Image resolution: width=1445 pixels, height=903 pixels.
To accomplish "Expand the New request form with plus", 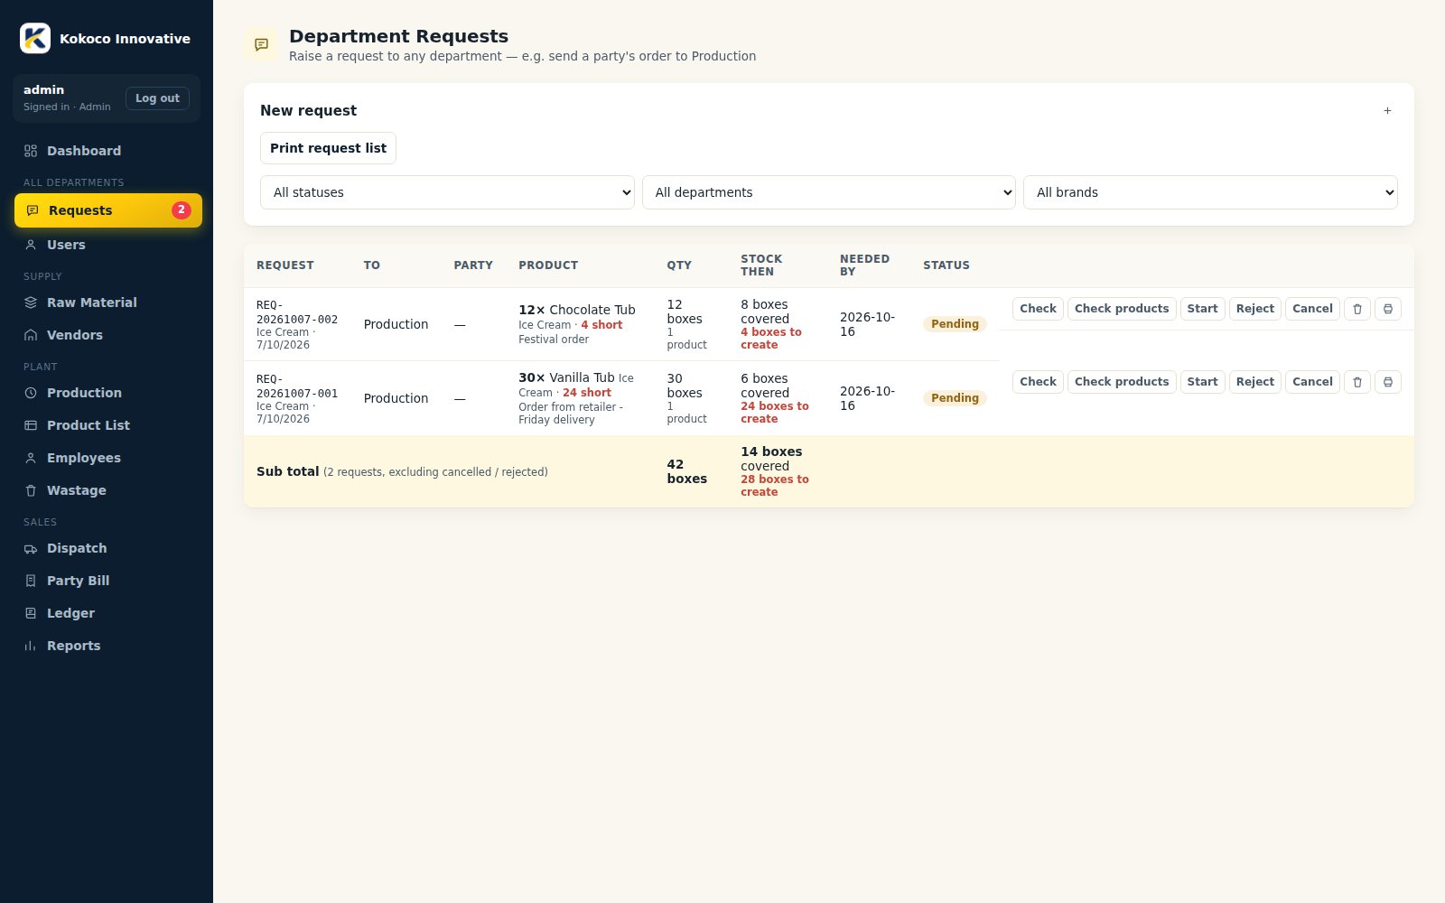I will (x=1387, y=111).
